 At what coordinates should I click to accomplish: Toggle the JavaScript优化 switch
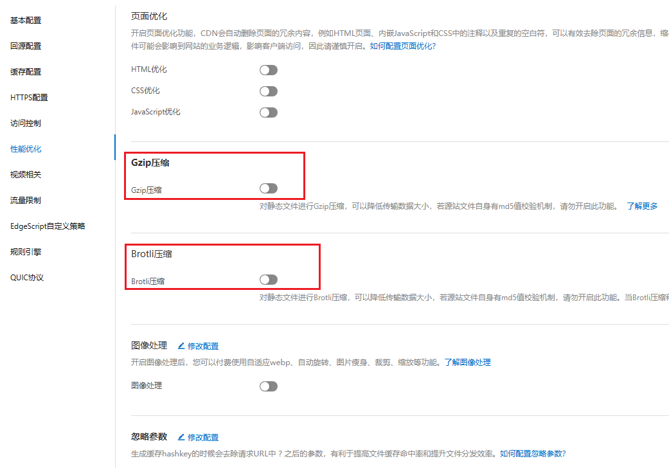pos(268,113)
